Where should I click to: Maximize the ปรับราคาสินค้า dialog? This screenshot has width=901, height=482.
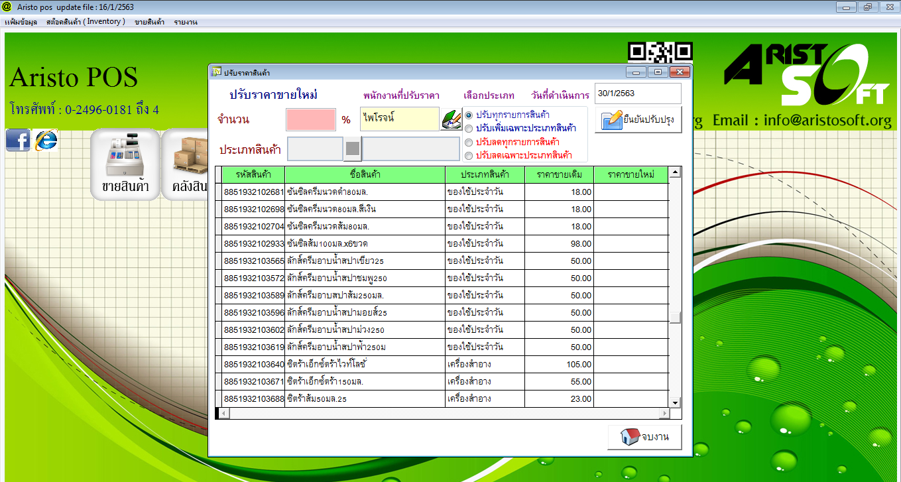pyautogui.click(x=658, y=72)
